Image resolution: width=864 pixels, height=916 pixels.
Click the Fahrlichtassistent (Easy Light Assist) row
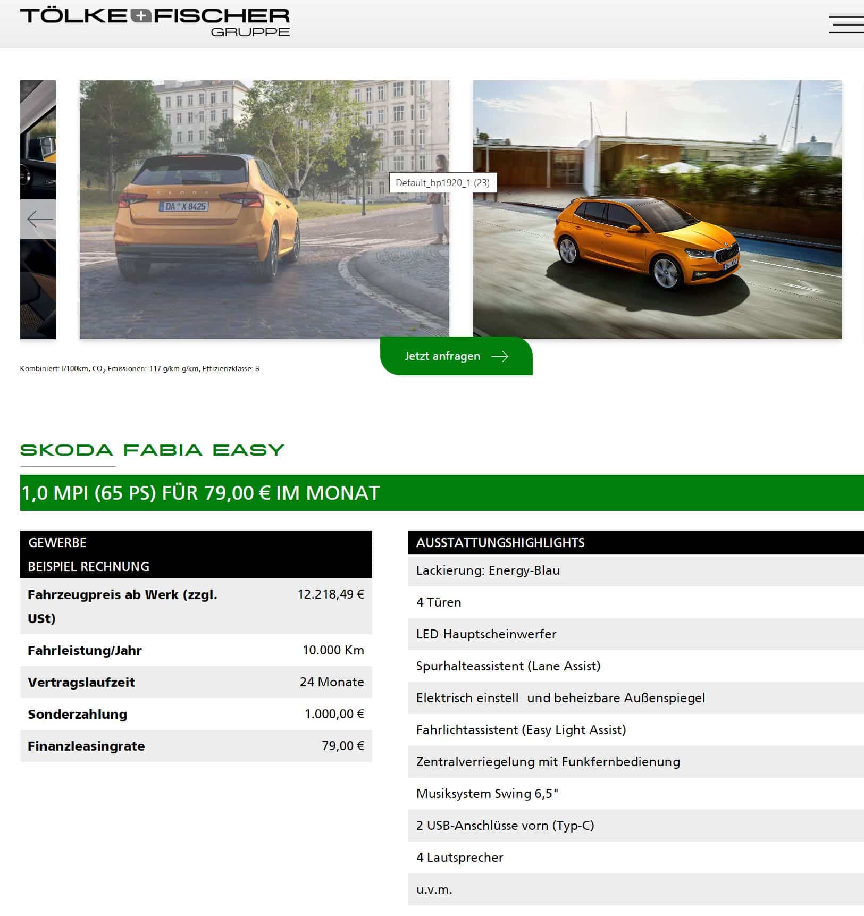(x=636, y=730)
